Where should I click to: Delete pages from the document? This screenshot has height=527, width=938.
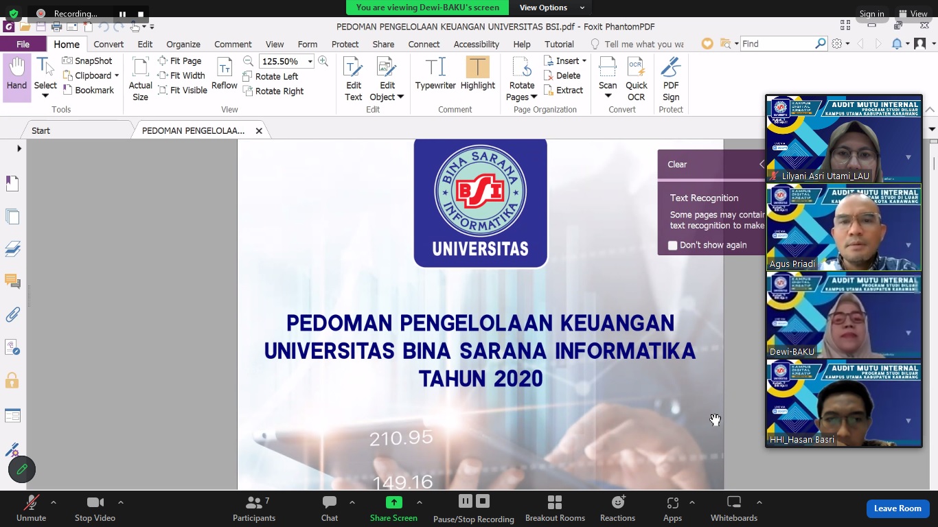coord(562,75)
